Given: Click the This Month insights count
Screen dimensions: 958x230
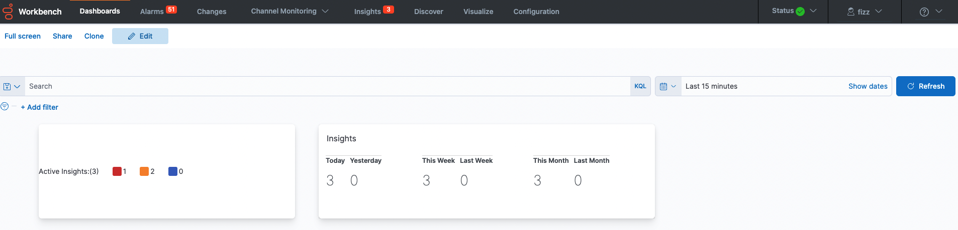Looking at the screenshot, I should [538, 180].
